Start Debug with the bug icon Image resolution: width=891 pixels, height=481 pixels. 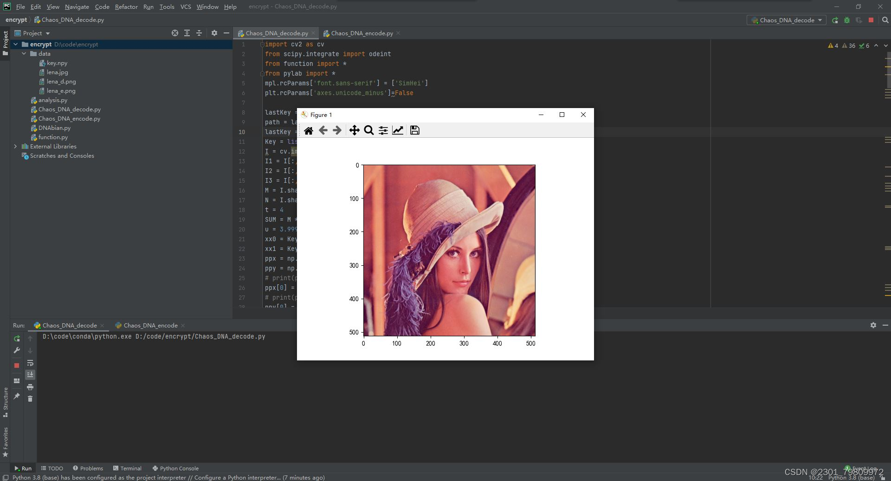click(x=847, y=20)
